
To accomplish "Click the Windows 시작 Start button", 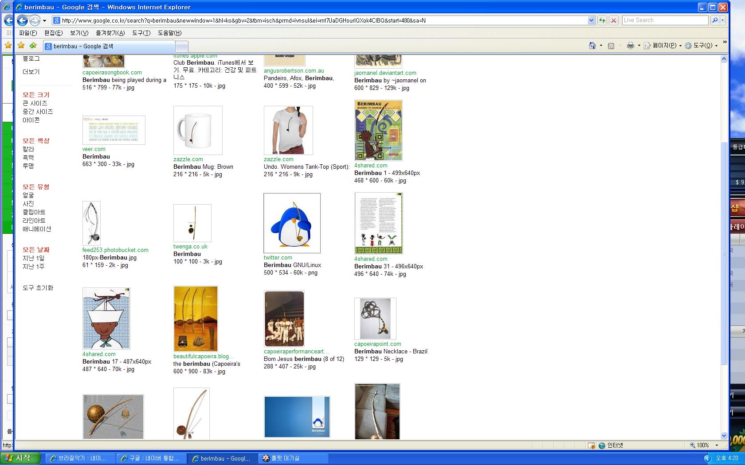I will point(21,458).
